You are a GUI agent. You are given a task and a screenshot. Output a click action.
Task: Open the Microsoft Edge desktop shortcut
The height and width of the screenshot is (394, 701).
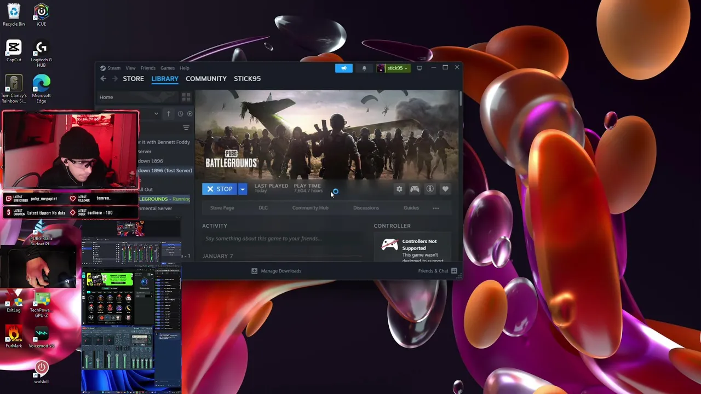tap(41, 89)
